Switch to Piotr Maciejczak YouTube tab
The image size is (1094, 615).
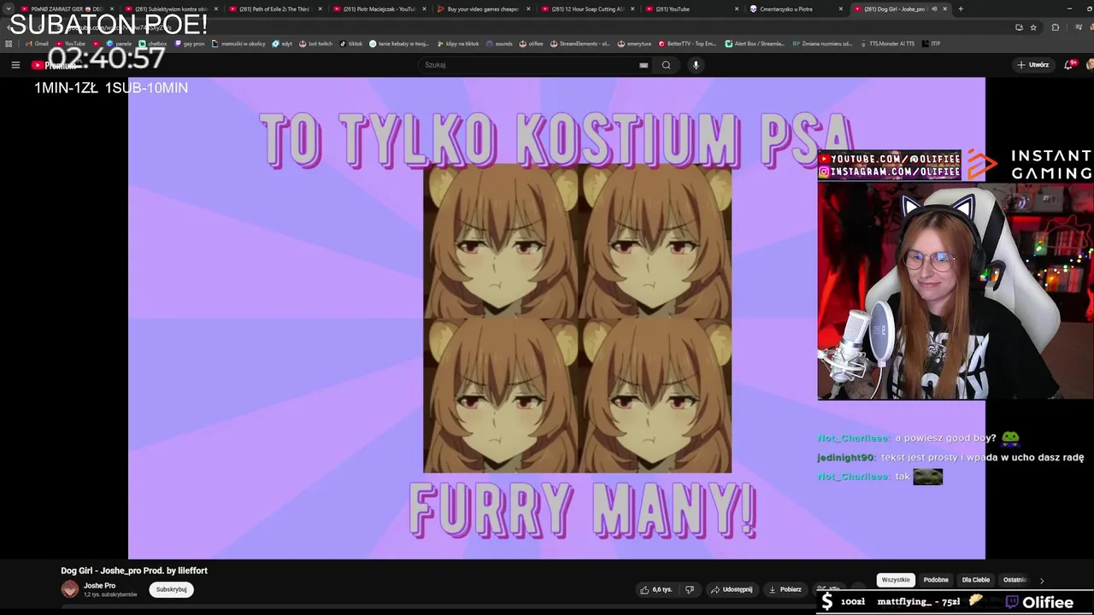pyautogui.click(x=378, y=9)
